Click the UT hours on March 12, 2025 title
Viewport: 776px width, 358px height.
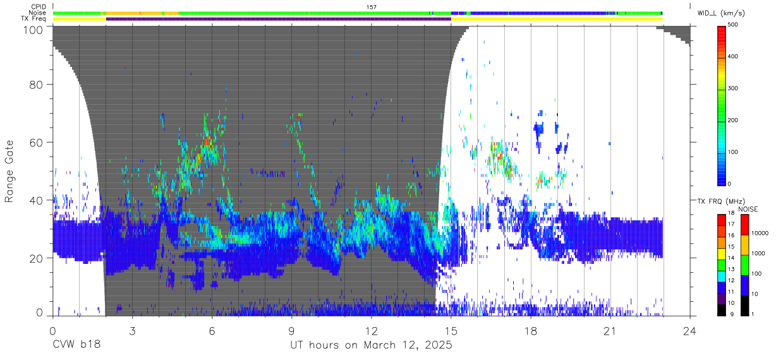pyautogui.click(x=371, y=345)
